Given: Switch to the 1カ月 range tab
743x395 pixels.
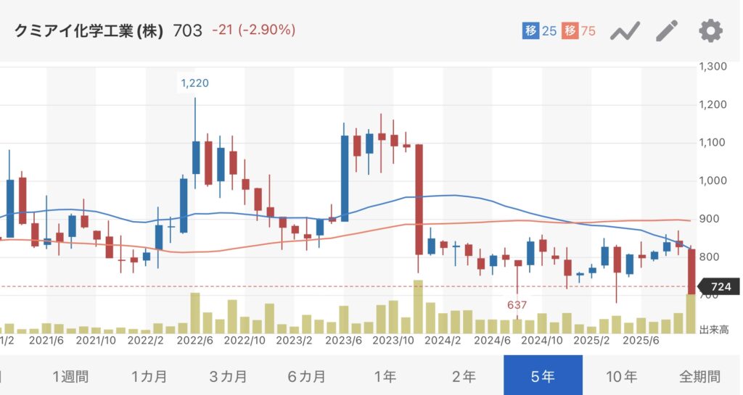Looking at the screenshot, I should [x=149, y=376].
